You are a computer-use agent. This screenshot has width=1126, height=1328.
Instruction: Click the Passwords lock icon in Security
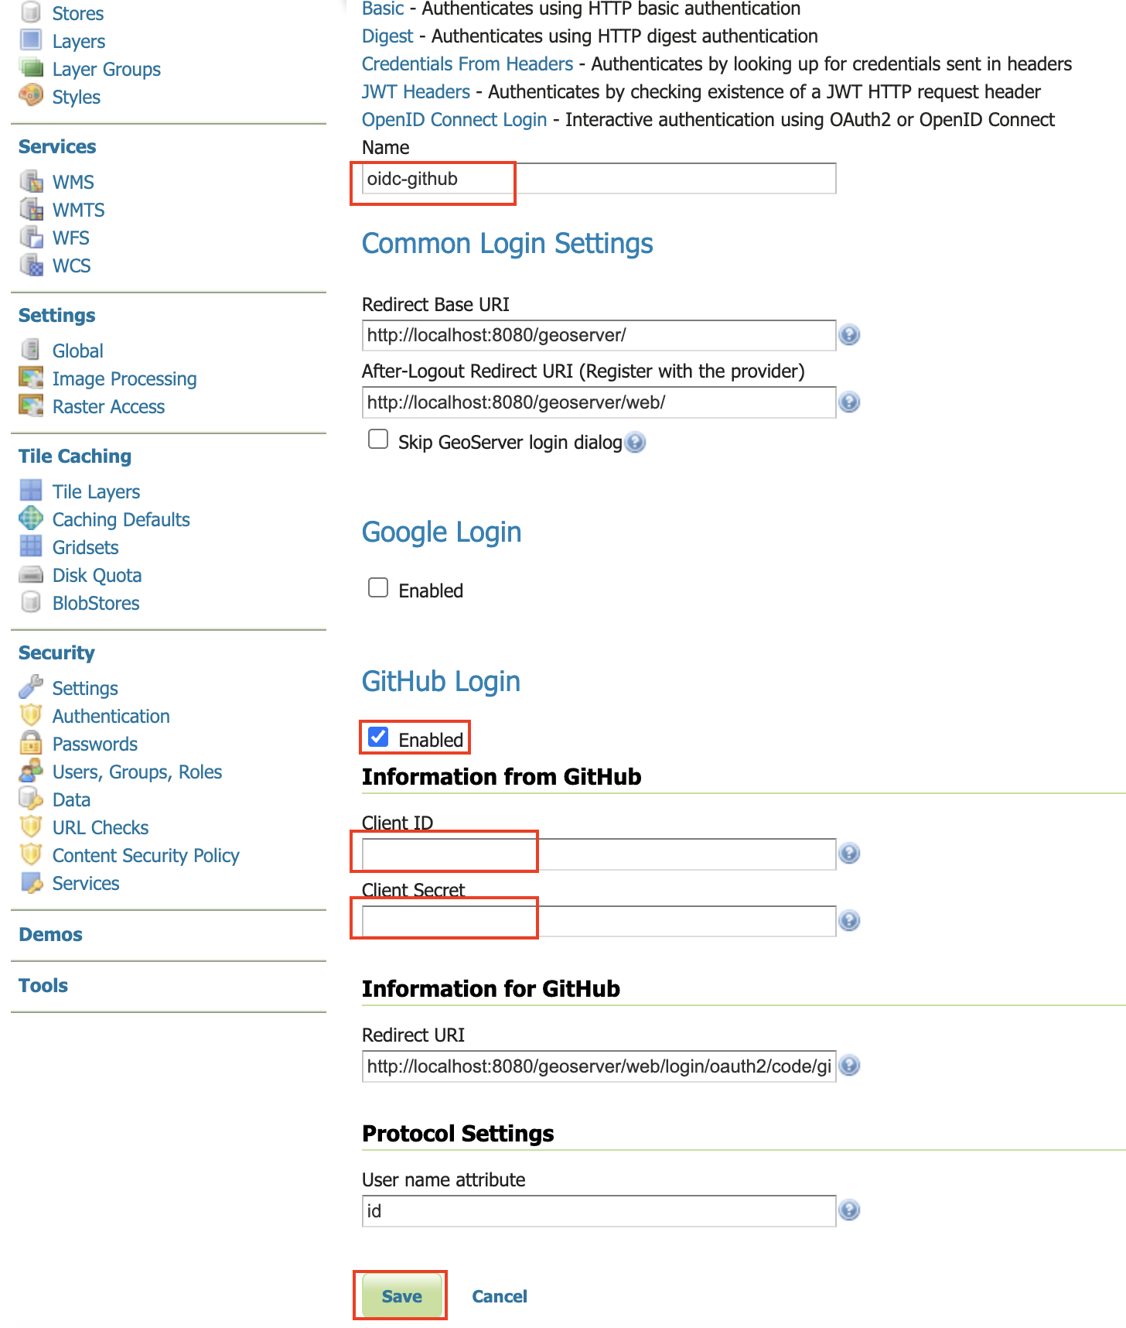[31, 744]
